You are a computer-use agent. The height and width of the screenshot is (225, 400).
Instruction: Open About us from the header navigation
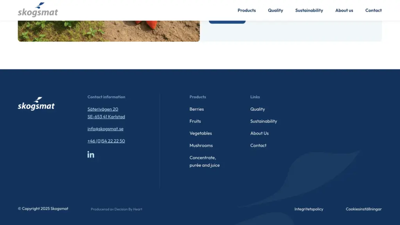pos(344,11)
